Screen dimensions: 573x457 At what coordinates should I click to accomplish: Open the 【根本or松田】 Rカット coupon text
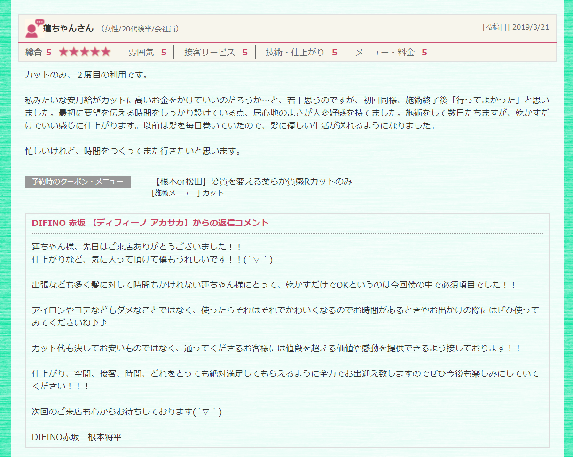pyautogui.click(x=253, y=182)
